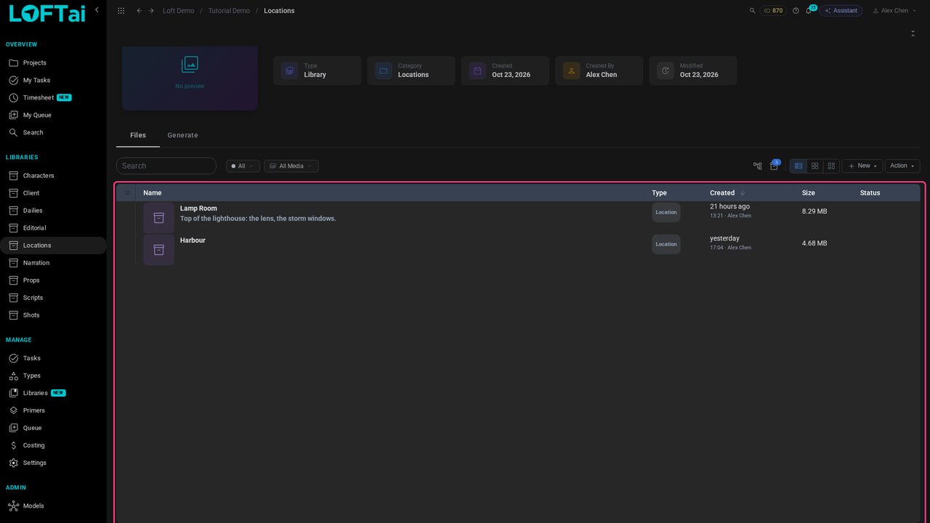Expand the New dropdown button
The image size is (930, 523).
point(862,166)
